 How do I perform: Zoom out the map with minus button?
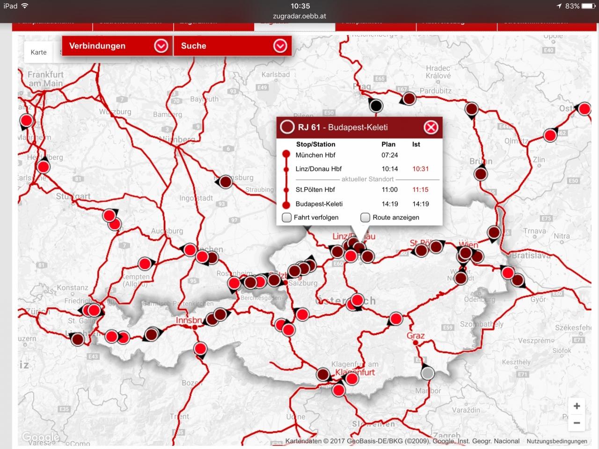577,423
